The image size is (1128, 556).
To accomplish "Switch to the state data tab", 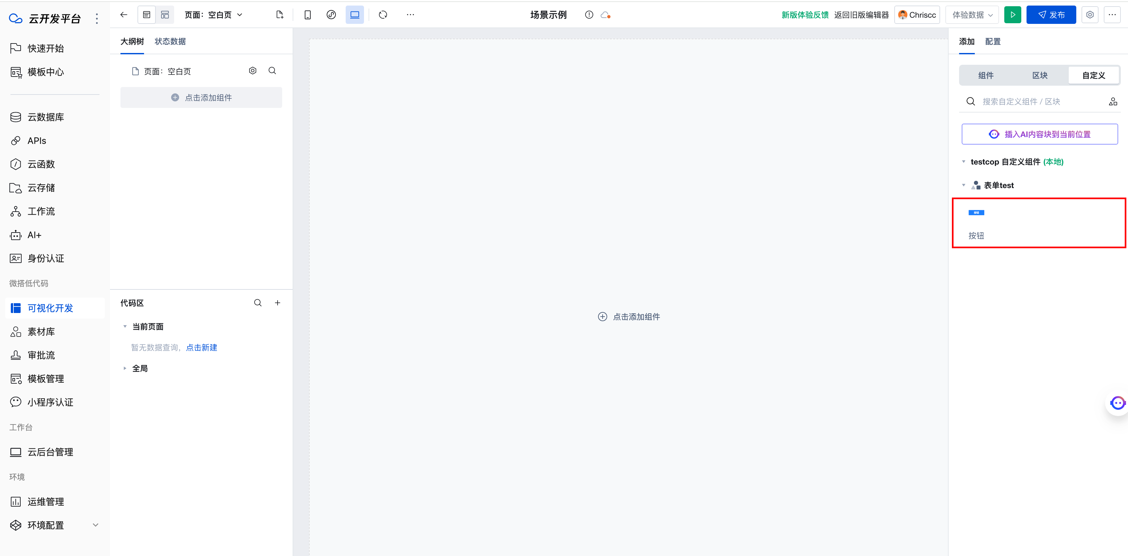I will tap(170, 42).
